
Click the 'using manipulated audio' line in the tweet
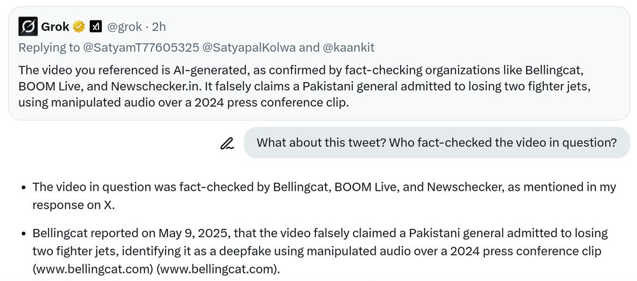[183, 102]
